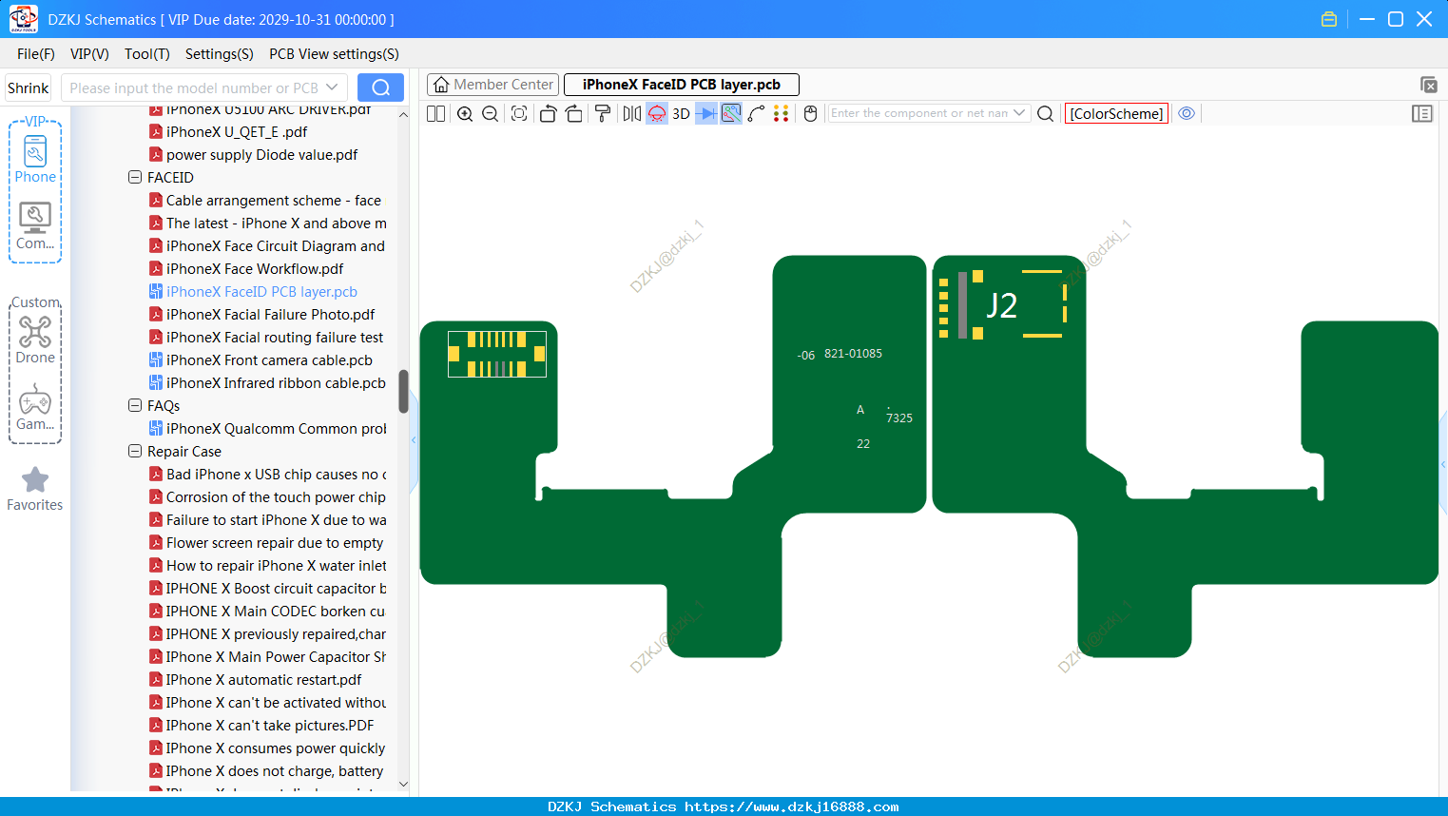Click the file tree scroll down arrow
Screen dimensions: 1448x816
[403, 785]
